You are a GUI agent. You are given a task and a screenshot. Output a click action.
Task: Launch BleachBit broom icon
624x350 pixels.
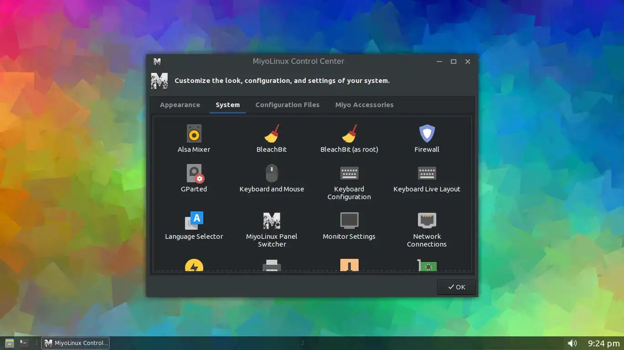point(272,134)
